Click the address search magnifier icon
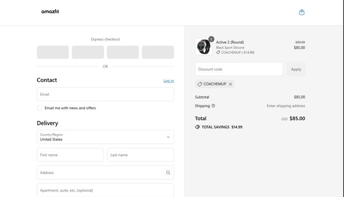This screenshot has height=197, width=344. coord(168,173)
